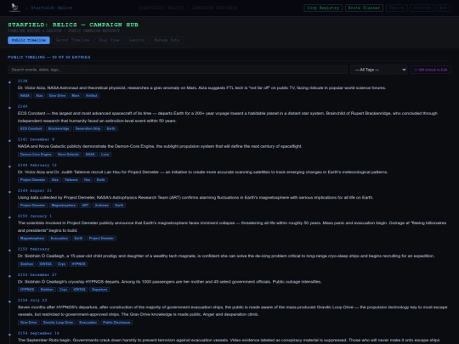This screenshot has height=344, width=459.
Task: Open the Lexicon tab
Action: (x=137, y=40)
